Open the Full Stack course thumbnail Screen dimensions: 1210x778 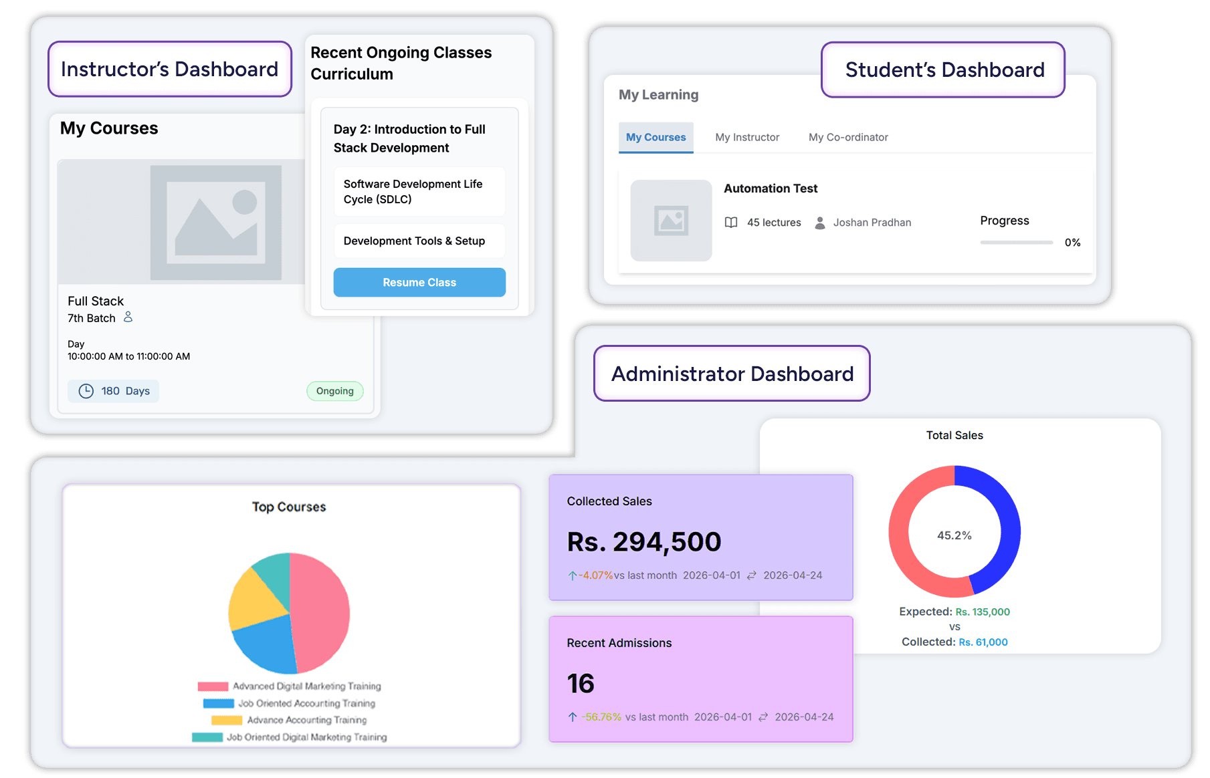click(181, 222)
